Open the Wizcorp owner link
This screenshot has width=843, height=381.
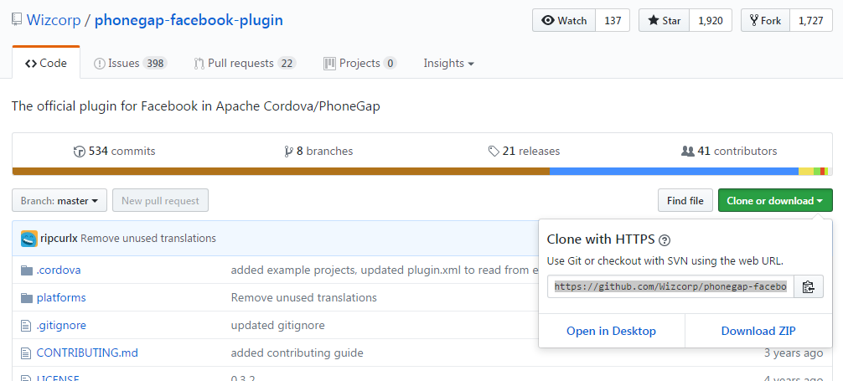(x=54, y=21)
